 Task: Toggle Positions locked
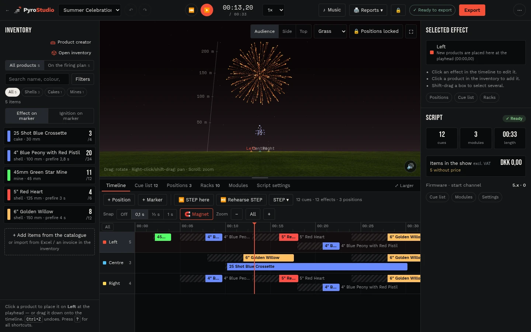376,31
